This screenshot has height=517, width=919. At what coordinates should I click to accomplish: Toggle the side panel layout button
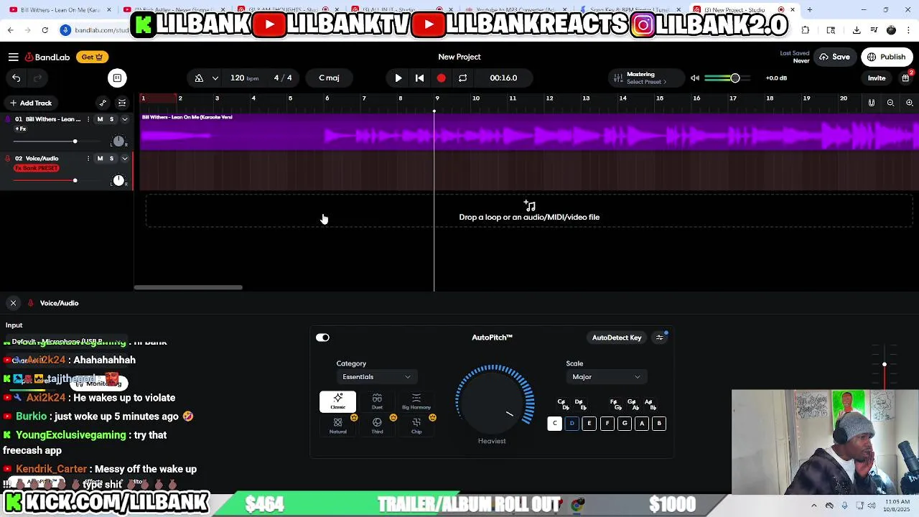117,78
